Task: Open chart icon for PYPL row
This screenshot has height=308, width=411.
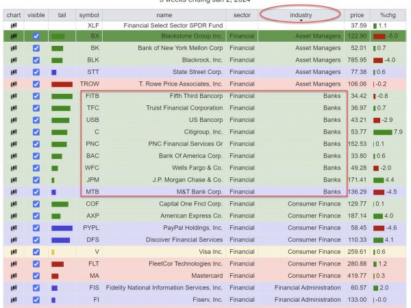Action: tap(14, 228)
